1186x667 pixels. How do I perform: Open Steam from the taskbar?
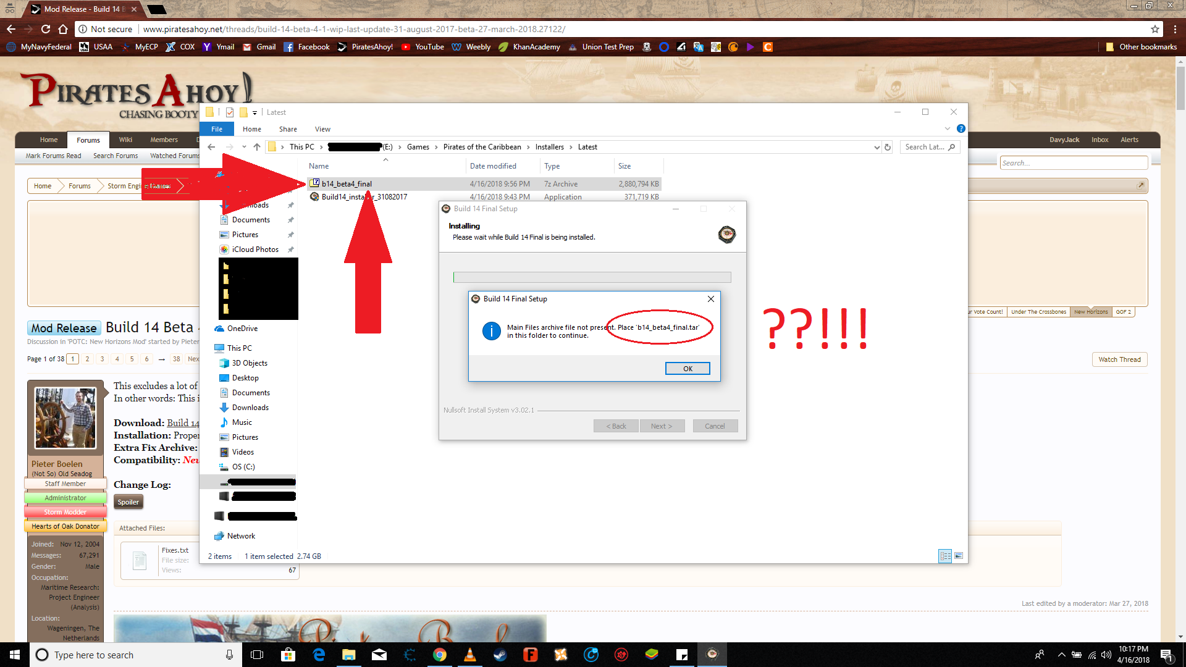pos(500,655)
